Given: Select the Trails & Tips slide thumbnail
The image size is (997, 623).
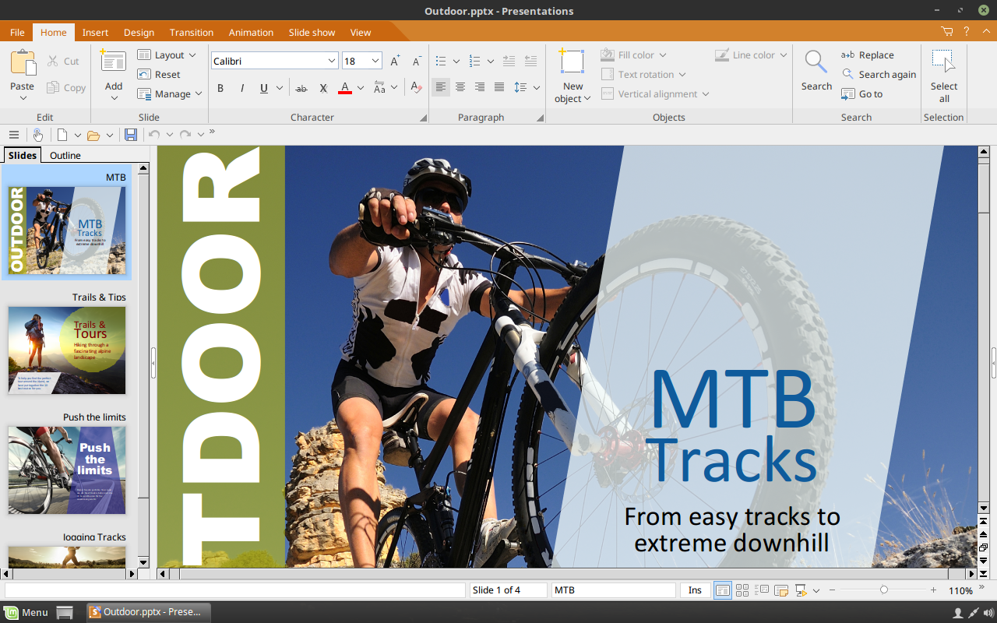Looking at the screenshot, I should (x=67, y=350).
